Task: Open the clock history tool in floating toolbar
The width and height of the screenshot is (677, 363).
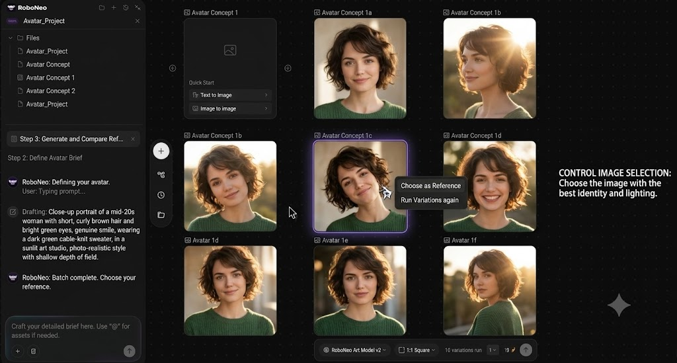Action: coord(161,195)
